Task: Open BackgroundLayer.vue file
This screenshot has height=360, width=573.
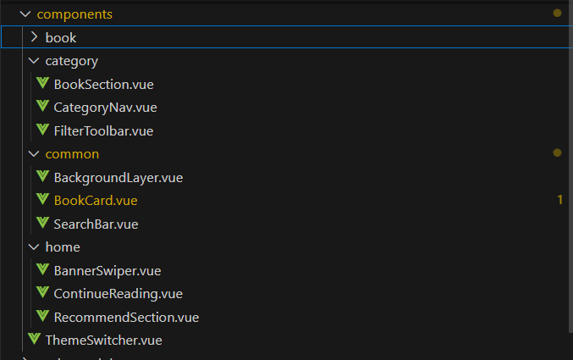Action: [x=118, y=178]
